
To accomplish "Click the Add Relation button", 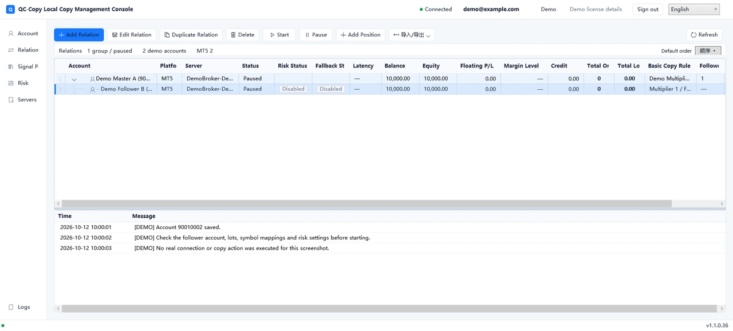I will (79, 35).
